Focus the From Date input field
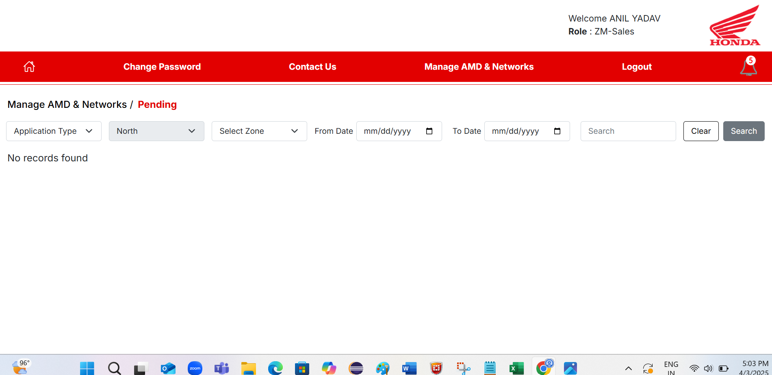Viewport: 772px width, 375px height. point(399,131)
